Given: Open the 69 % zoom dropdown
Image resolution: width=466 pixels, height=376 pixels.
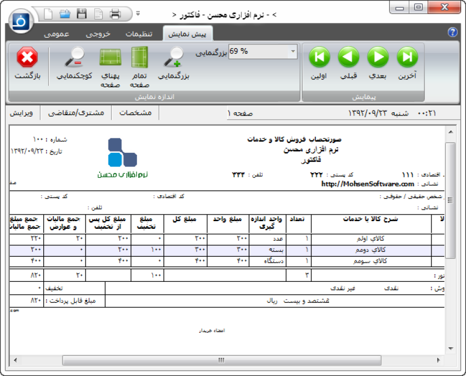Looking at the screenshot, I should point(293,51).
